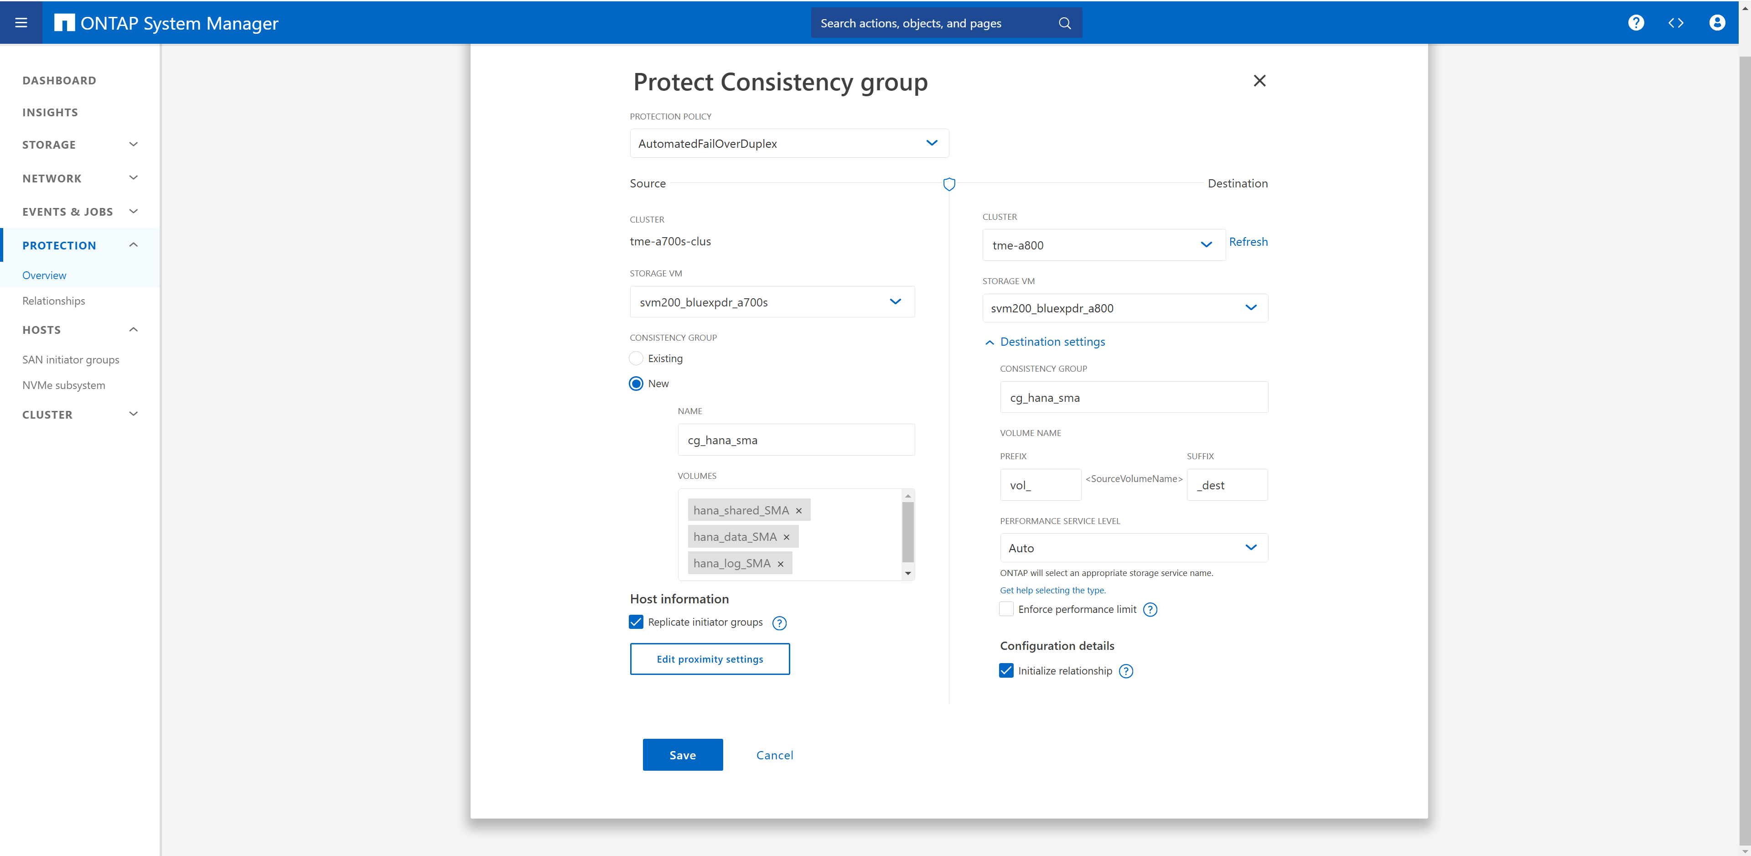The height and width of the screenshot is (856, 1751).
Task: Open Relationships in the sidebar
Action: [54, 301]
